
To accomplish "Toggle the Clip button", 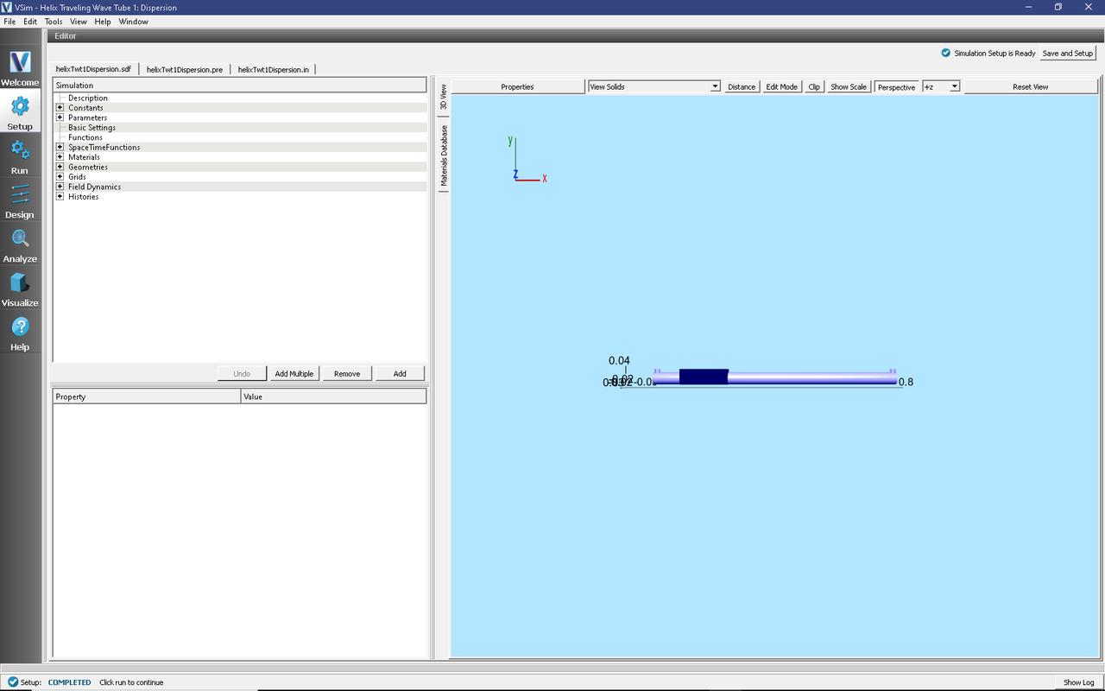I will pyautogui.click(x=814, y=86).
